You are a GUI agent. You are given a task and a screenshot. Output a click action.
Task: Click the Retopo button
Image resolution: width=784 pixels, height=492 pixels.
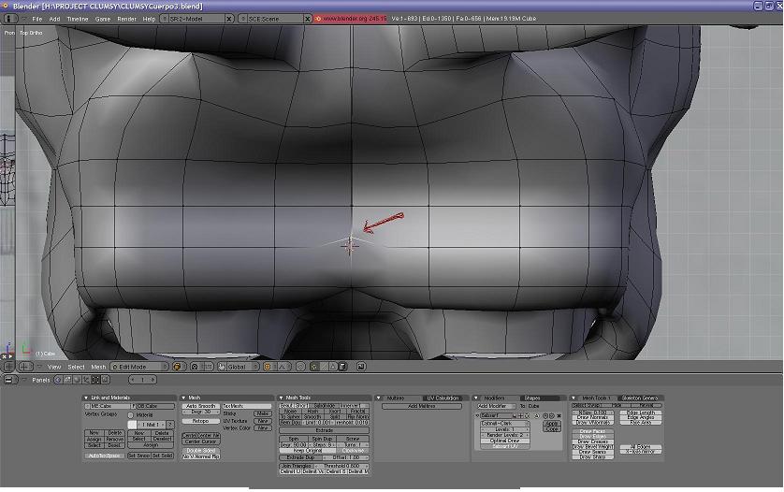pyautogui.click(x=201, y=421)
